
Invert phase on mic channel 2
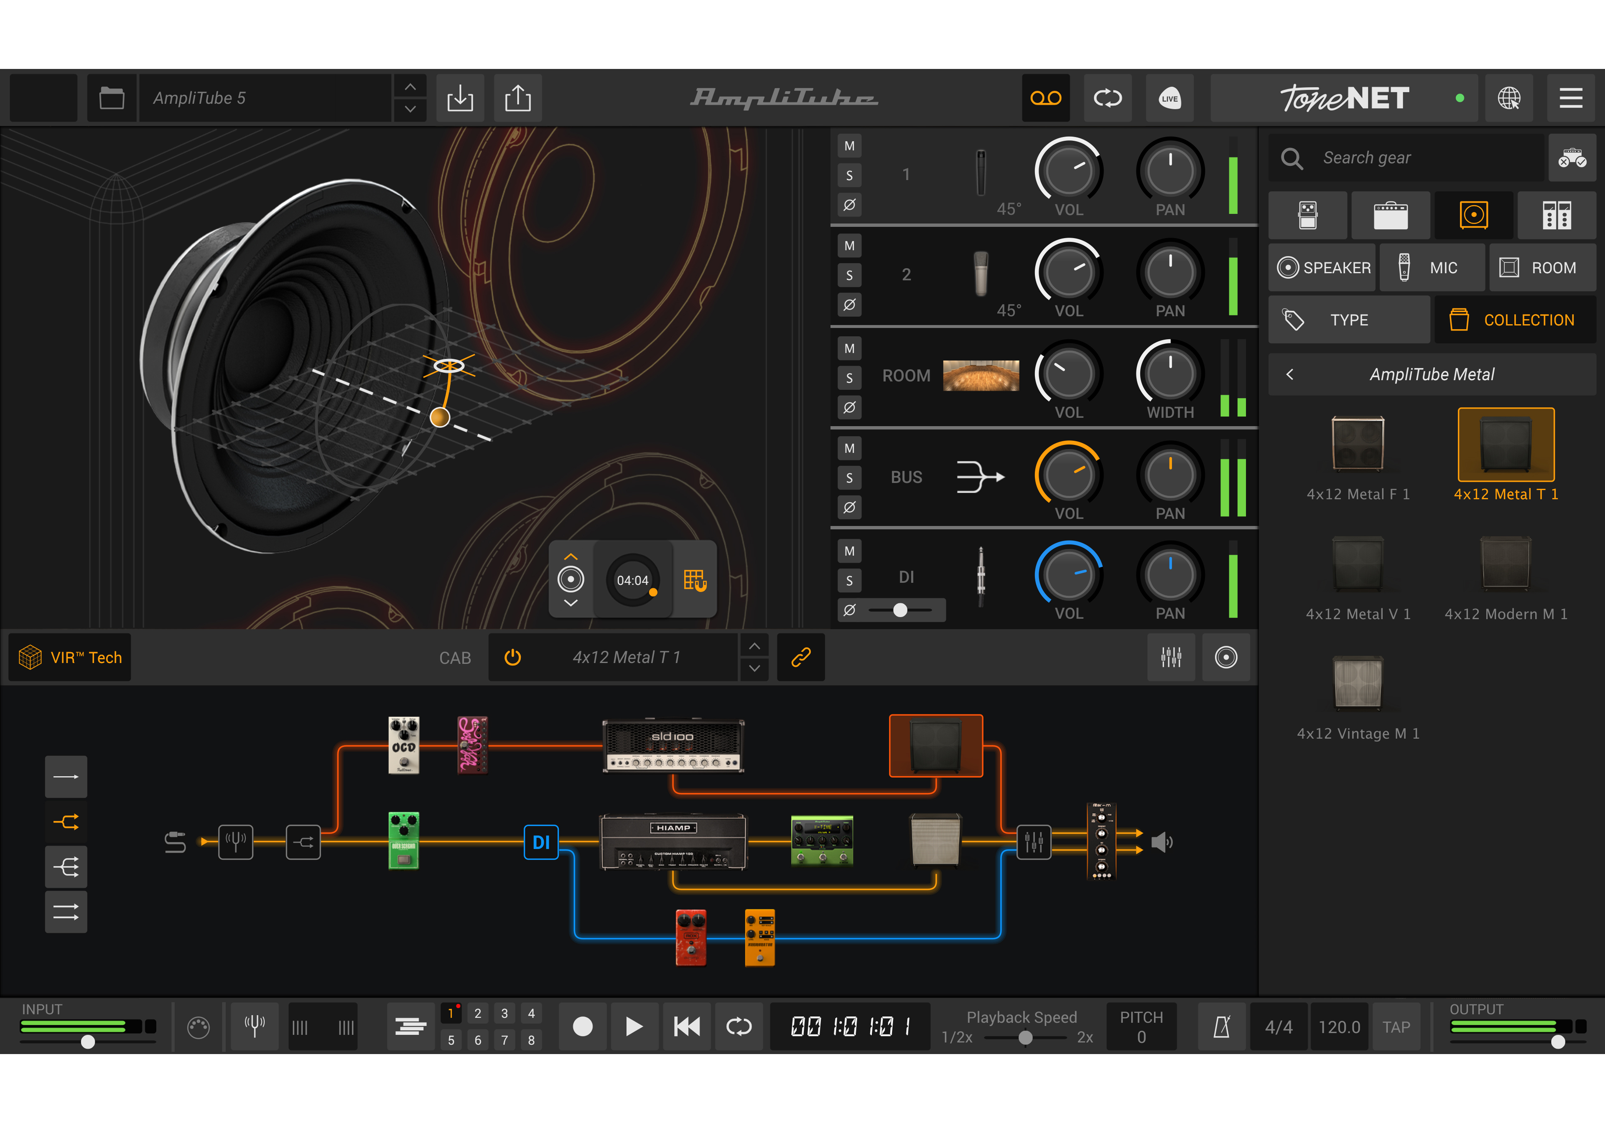point(849,305)
